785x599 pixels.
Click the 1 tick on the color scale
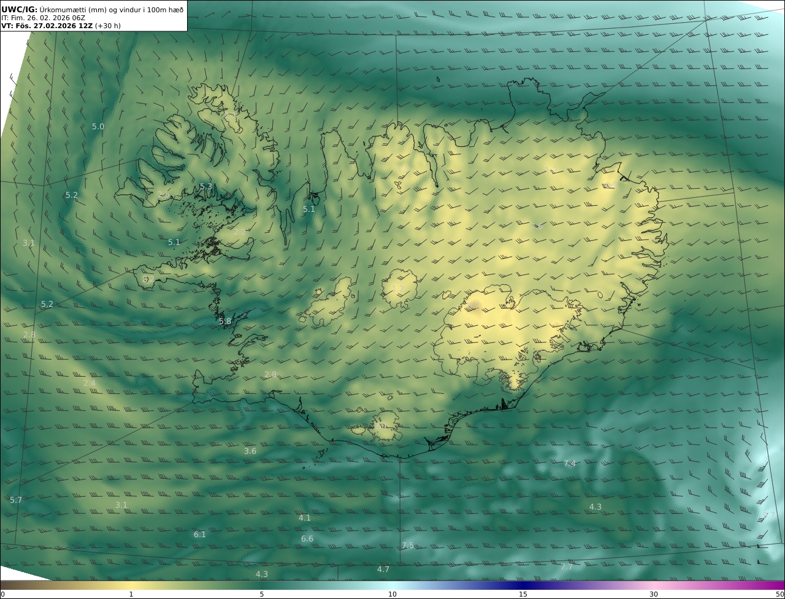coord(131,594)
